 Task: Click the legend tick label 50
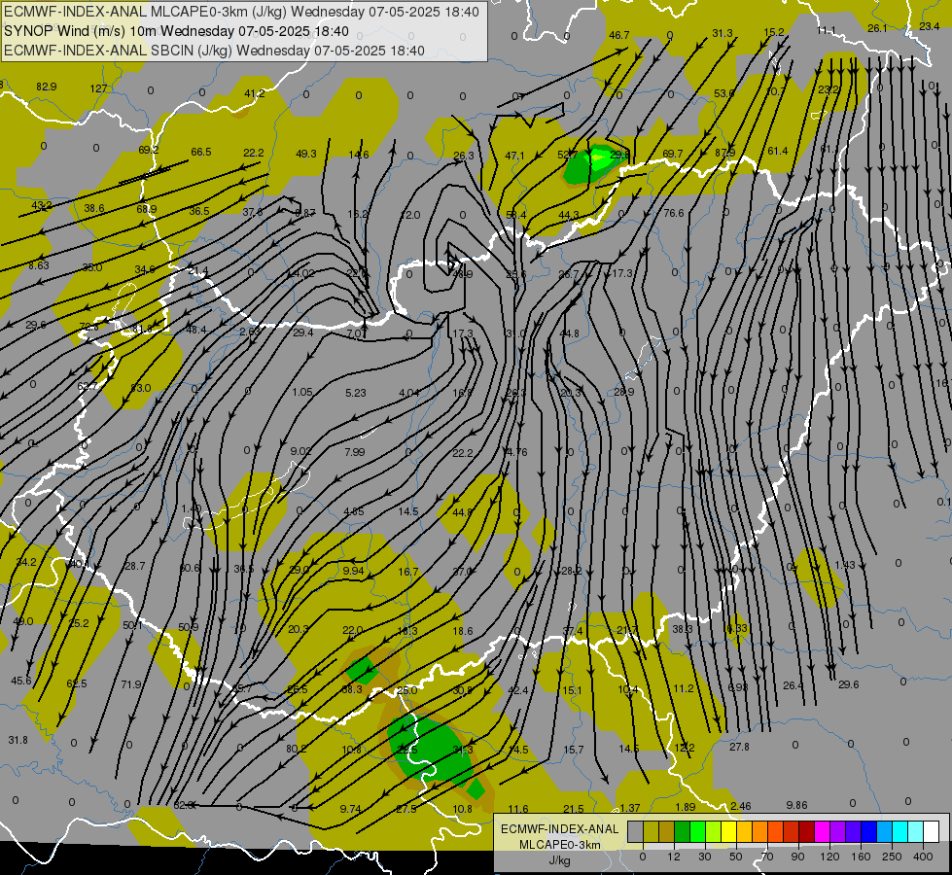point(735,857)
